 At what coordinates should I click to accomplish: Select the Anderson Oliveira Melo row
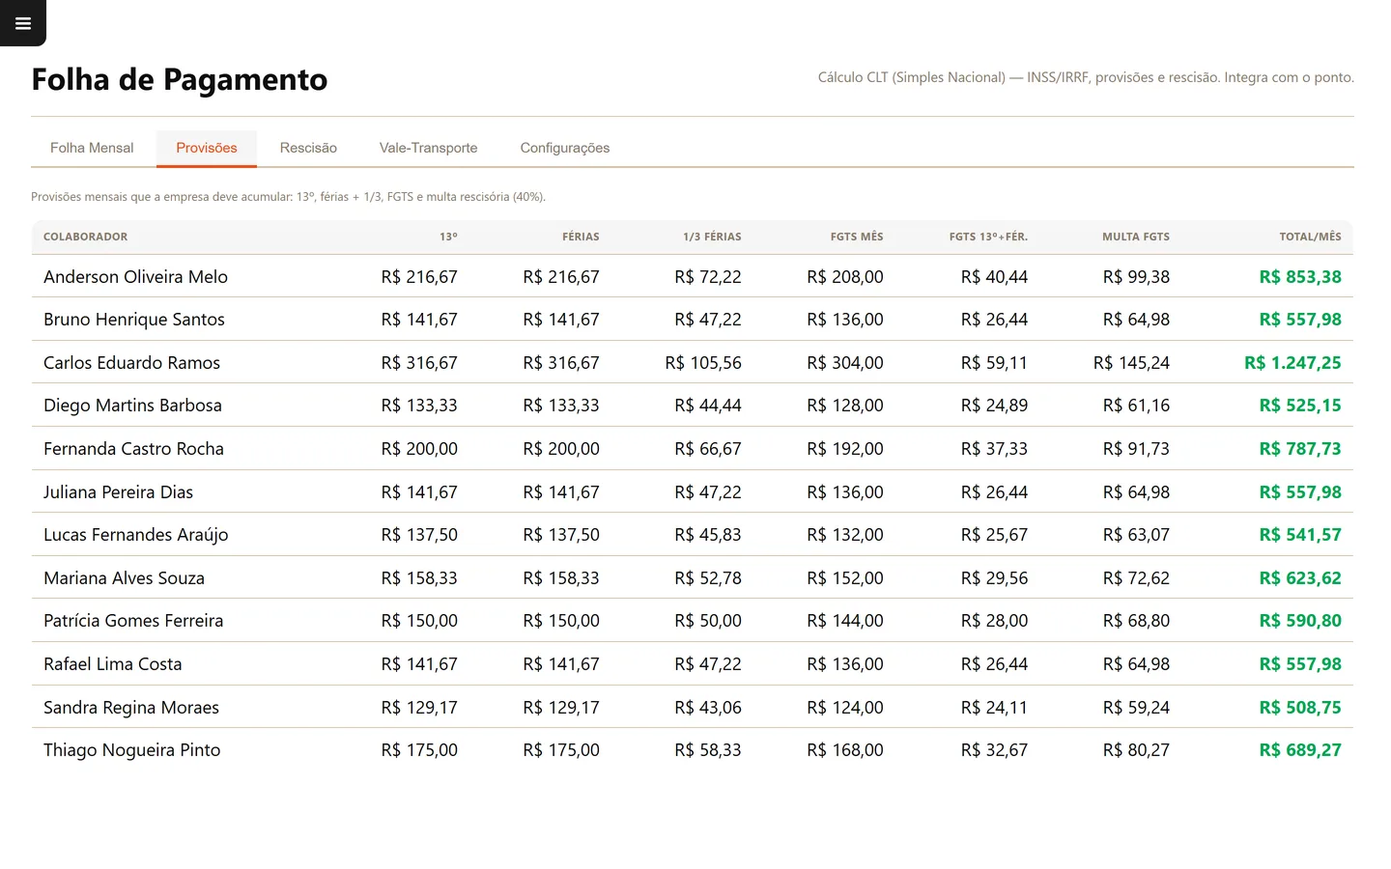pyautogui.click(x=692, y=276)
